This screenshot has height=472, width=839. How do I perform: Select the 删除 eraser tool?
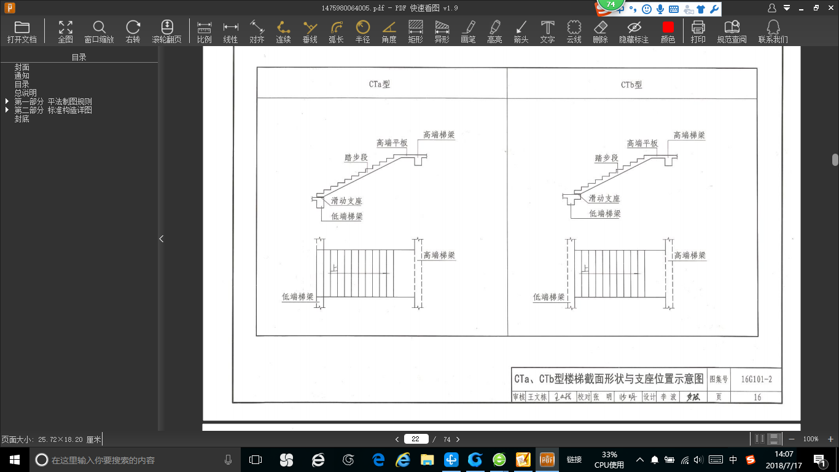click(x=600, y=31)
